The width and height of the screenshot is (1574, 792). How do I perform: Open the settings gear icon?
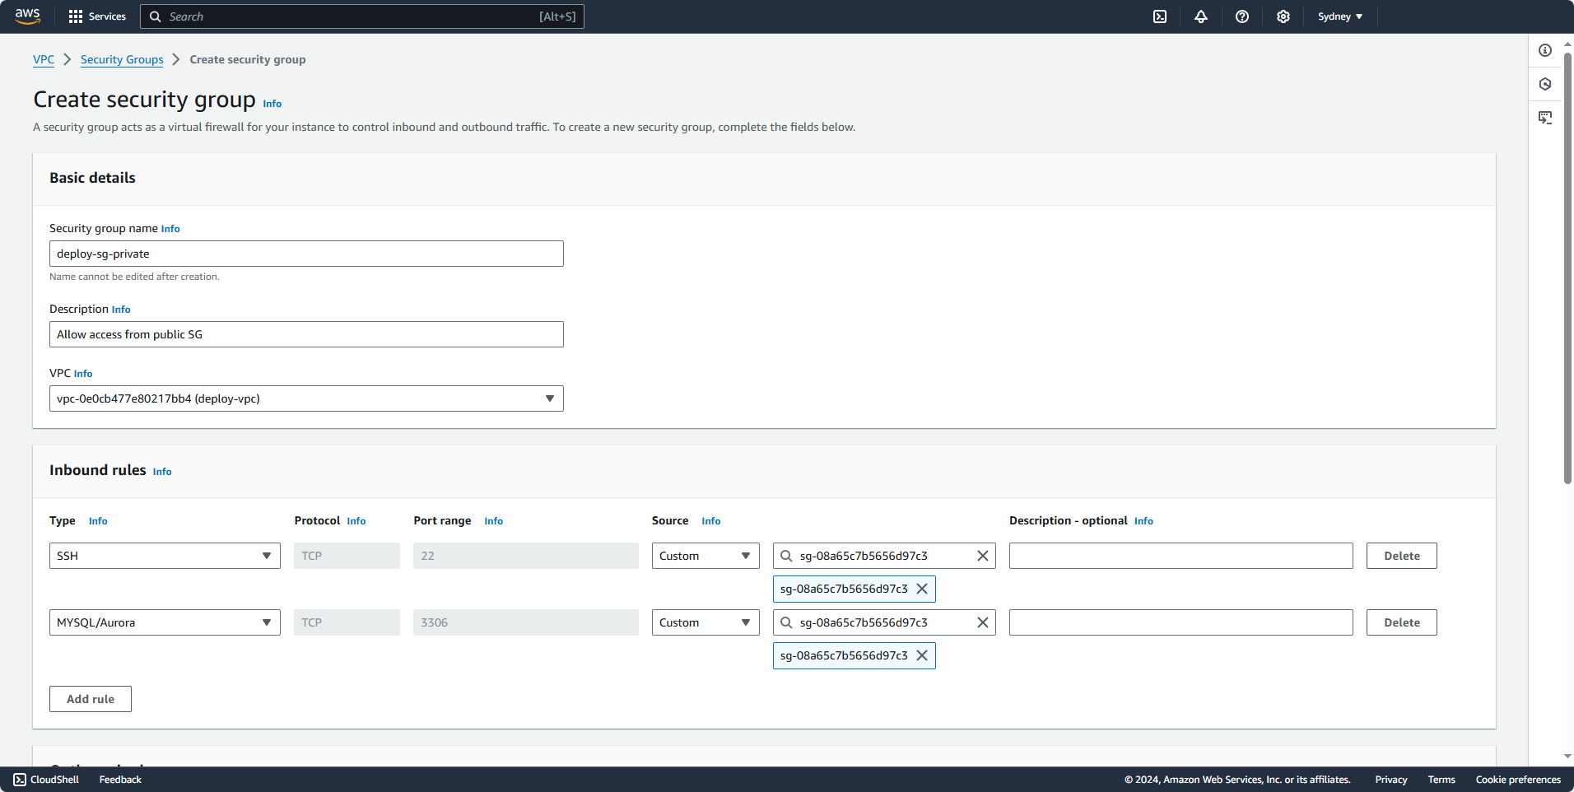1283,16
